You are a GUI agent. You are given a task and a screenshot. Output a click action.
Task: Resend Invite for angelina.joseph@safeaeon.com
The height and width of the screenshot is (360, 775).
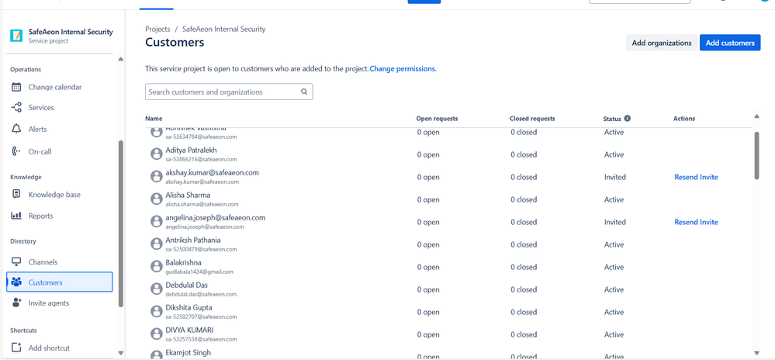tap(696, 222)
